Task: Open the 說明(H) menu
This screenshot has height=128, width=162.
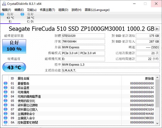Action: [x=76, y=10]
